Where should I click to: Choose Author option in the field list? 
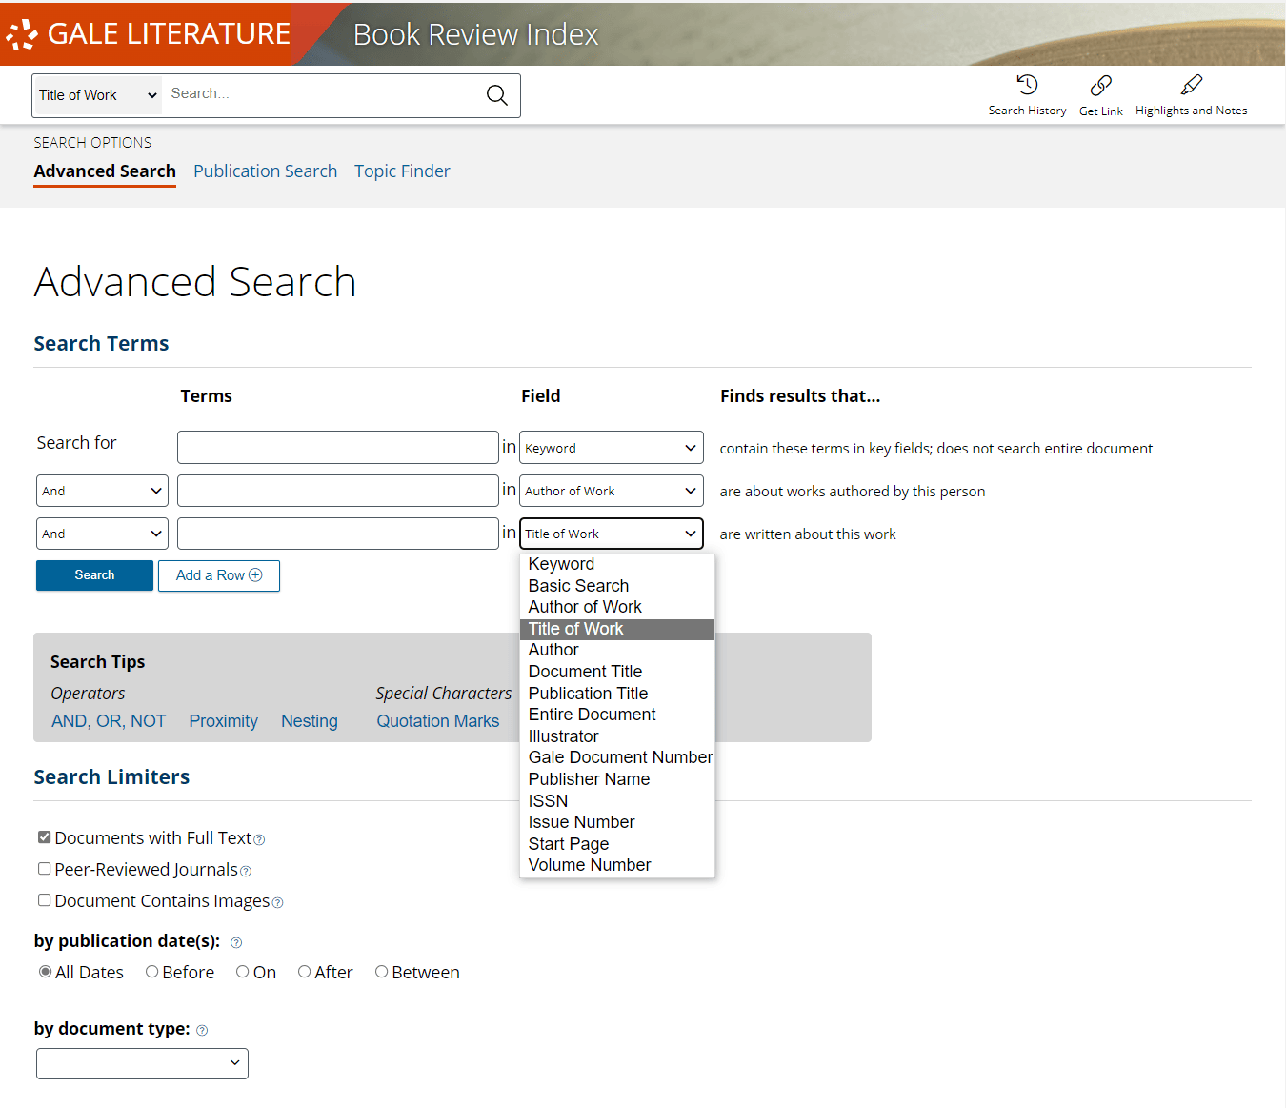coord(617,651)
